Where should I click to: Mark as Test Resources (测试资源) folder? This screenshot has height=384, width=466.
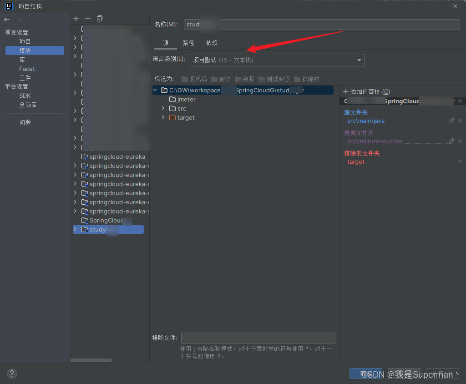(274, 79)
